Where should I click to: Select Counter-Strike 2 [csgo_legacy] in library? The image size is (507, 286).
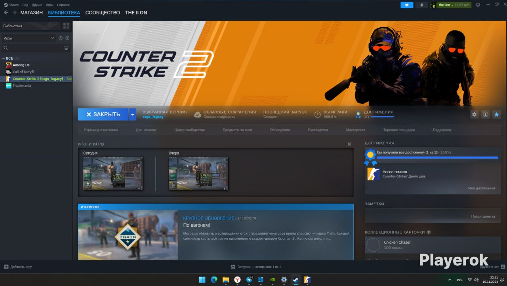[x=36, y=79]
